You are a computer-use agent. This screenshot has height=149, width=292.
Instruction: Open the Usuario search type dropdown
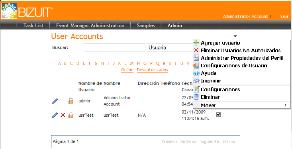(x=170, y=47)
